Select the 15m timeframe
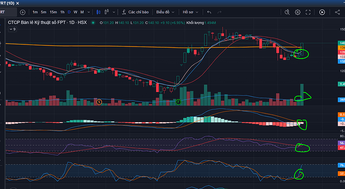 53,12
